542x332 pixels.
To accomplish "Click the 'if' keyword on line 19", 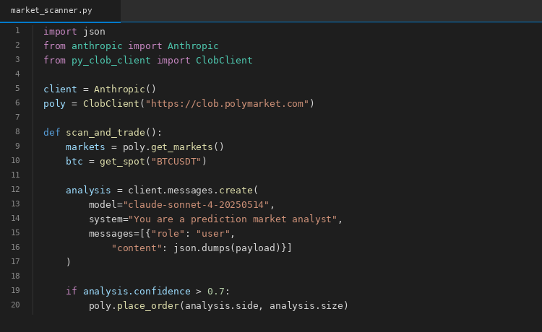I will (72, 292).
